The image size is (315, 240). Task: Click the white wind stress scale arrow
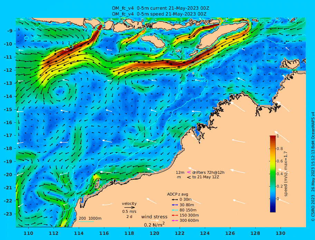[155, 221]
